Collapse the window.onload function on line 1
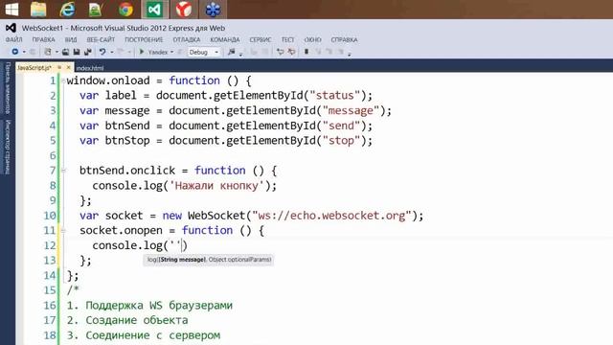 point(63,80)
